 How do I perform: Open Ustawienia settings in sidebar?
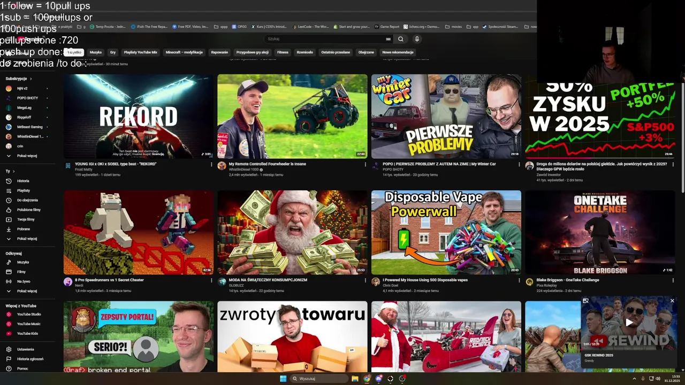tap(25, 349)
